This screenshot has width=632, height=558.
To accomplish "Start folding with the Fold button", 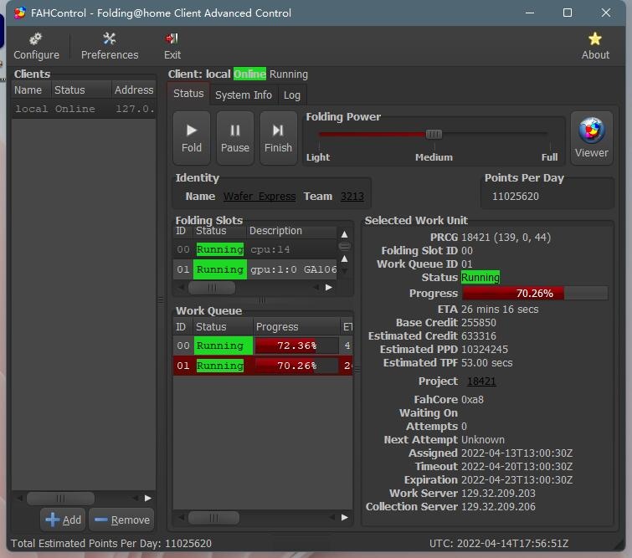I will point(192,138).
